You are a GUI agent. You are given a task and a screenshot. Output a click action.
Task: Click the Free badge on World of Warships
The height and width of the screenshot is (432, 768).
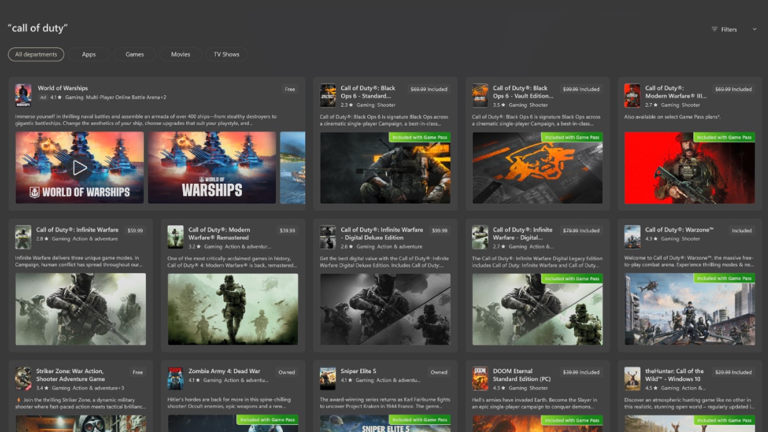pyautogui.click(x=290, y=89)
